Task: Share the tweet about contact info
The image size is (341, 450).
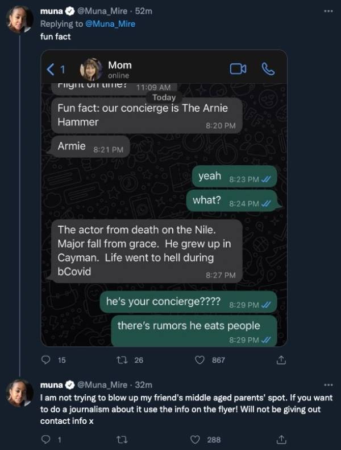Action: (x=281, y=439)
